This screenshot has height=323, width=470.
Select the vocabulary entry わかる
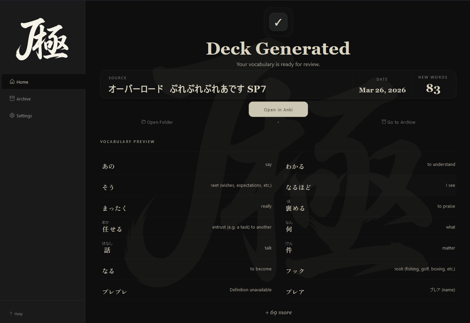pos(295,166)
